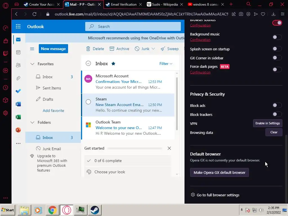The image size is (288, 216).
Task: Take a snapshot with the camera icon
Action: coord(241,14)
